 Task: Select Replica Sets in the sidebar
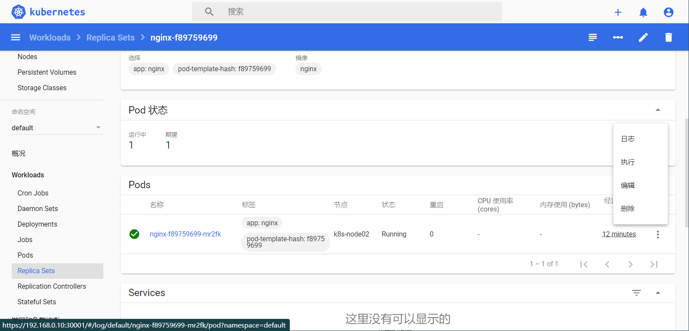[58, 271]
